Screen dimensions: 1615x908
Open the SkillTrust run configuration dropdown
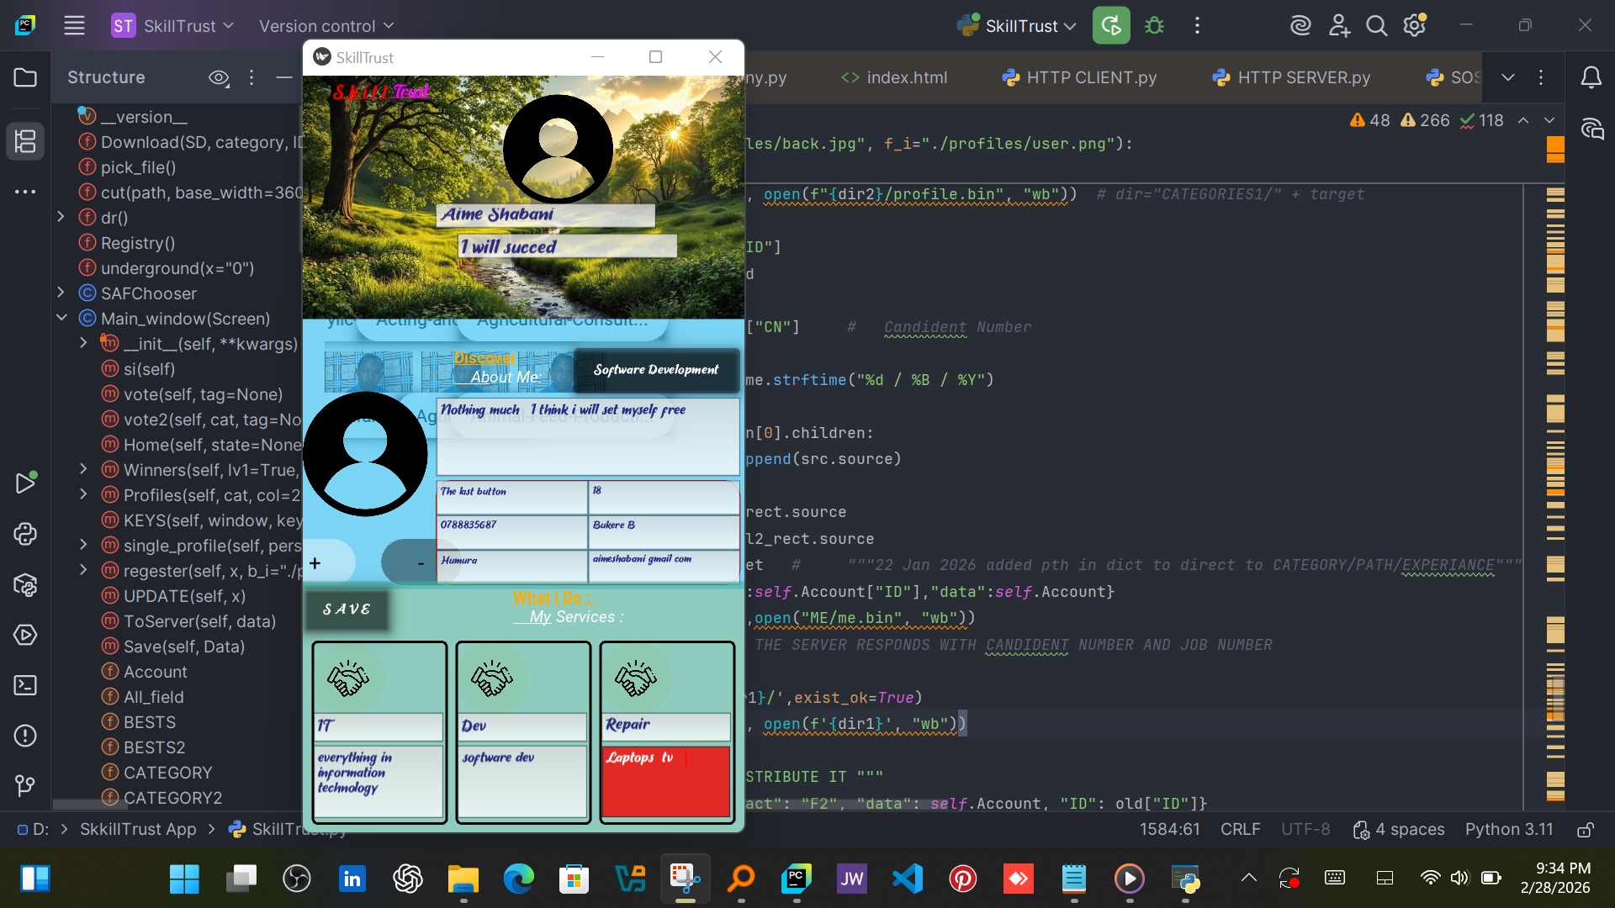pos(1017,26)
